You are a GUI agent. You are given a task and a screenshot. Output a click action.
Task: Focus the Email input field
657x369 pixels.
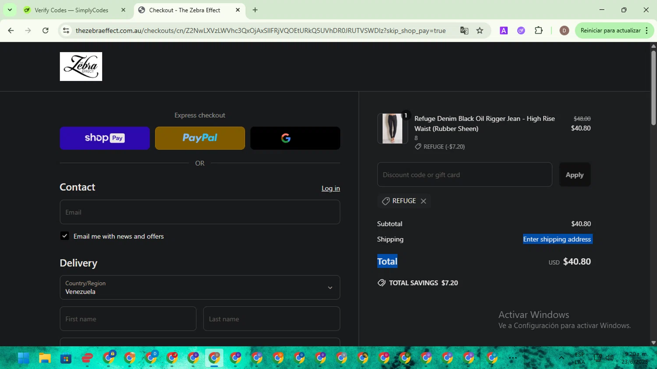[x=200, y=212]
